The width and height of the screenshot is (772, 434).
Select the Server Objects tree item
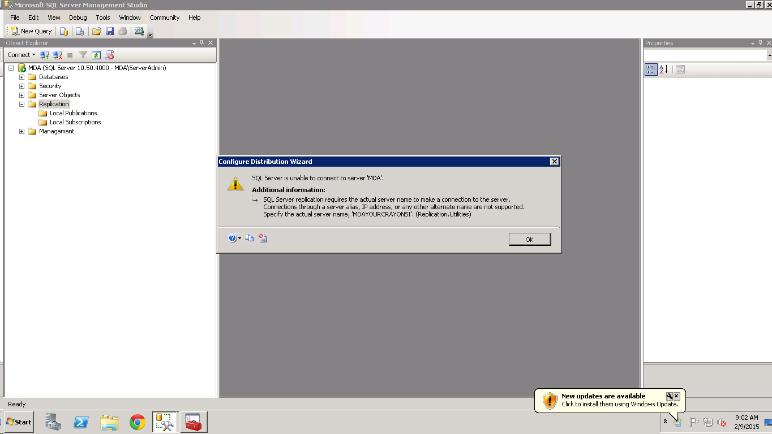click(x=59, y=95)
